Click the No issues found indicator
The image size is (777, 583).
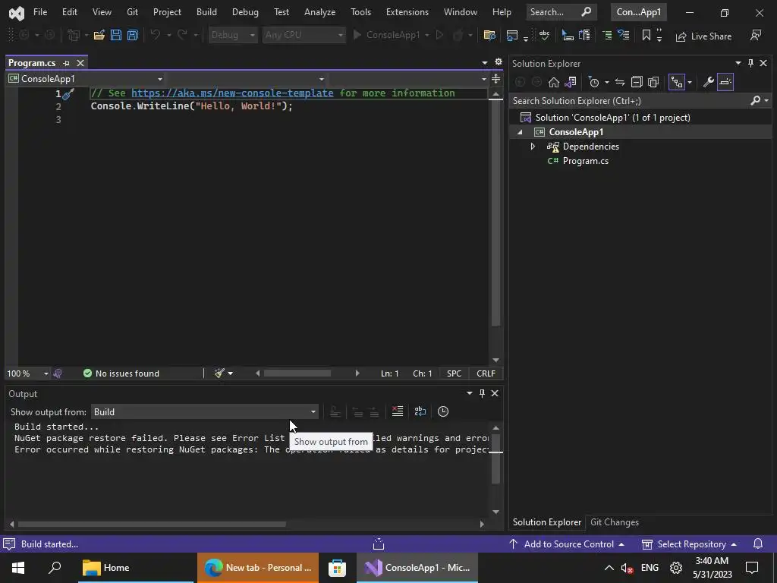click(x=121, y=373)
